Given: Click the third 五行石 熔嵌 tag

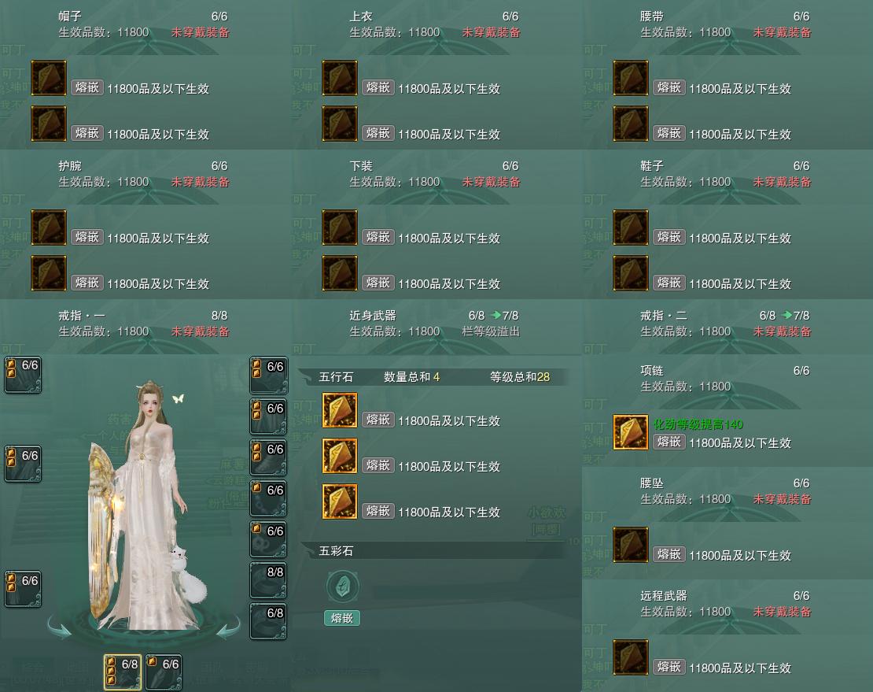Looking at the screenshot, I should coord(378,511).
